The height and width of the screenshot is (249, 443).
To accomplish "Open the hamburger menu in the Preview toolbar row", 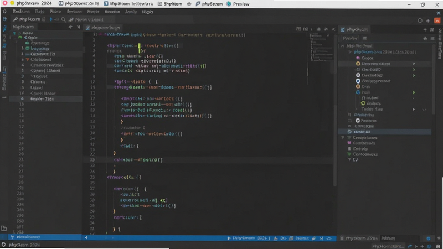I will pyautogui.click(x=432, y=38).
